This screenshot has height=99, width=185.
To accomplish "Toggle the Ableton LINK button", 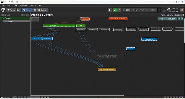I will (x=153, y=10).
